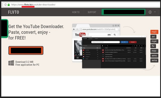Select the wmv format tag

pyautogui.click(x=154, y=56)
